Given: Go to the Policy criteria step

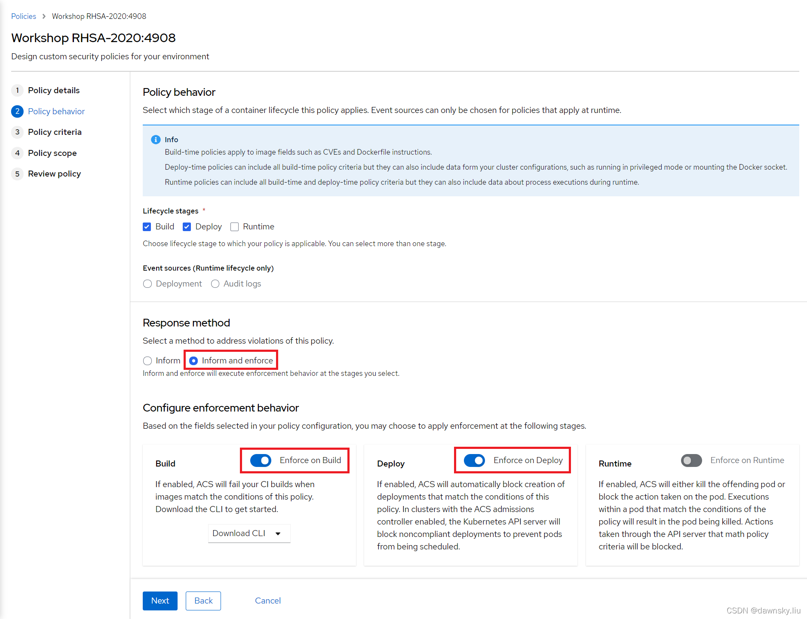Looking at the screenshot, I should (55, 132).
